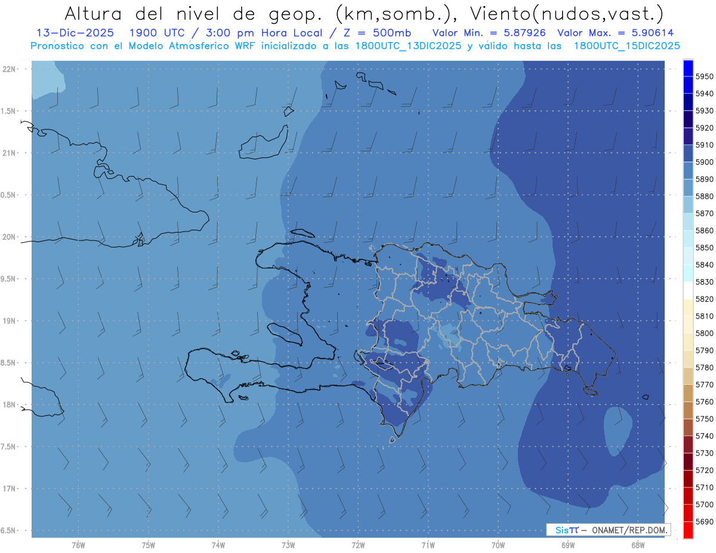Click the '5760' legend value
Image resolution: width=716 pixels, height=553 pixels.
point(705,402)
